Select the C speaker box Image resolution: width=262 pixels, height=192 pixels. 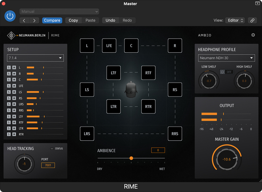point(131,46)
